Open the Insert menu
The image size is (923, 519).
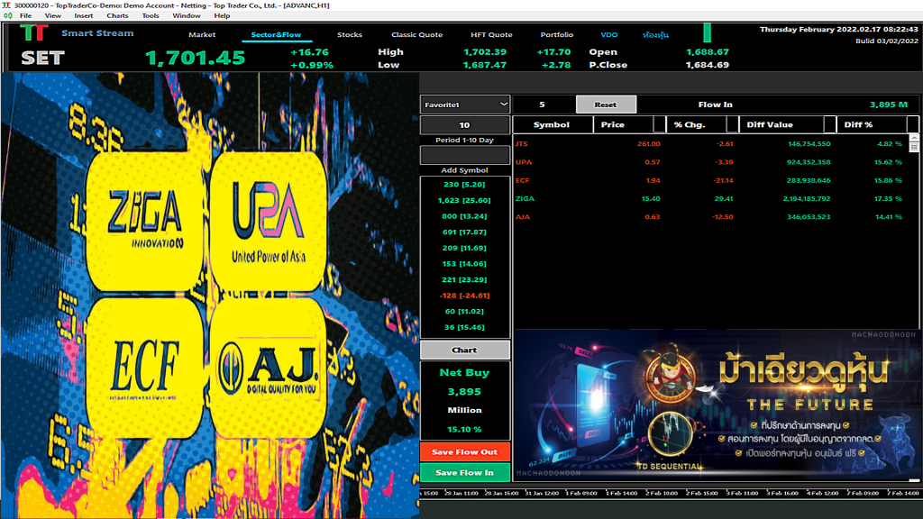[84, 16]
